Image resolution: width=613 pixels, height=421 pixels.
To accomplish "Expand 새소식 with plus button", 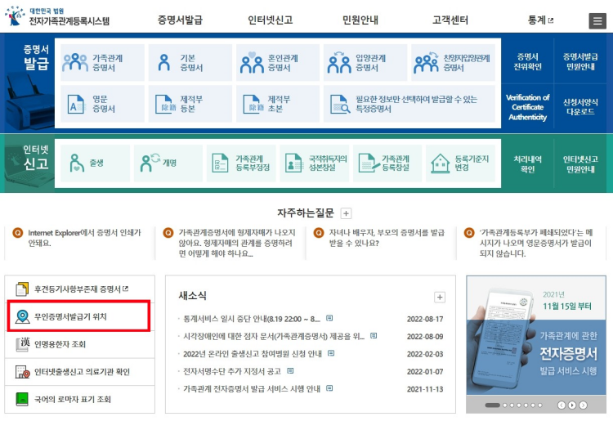I will coord(440,297).
